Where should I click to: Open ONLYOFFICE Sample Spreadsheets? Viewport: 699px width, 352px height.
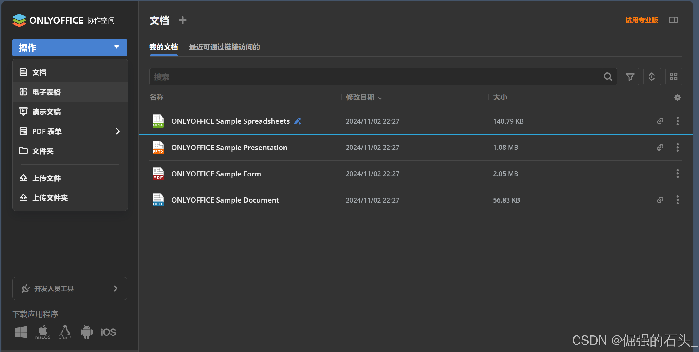tap(230, 121)
